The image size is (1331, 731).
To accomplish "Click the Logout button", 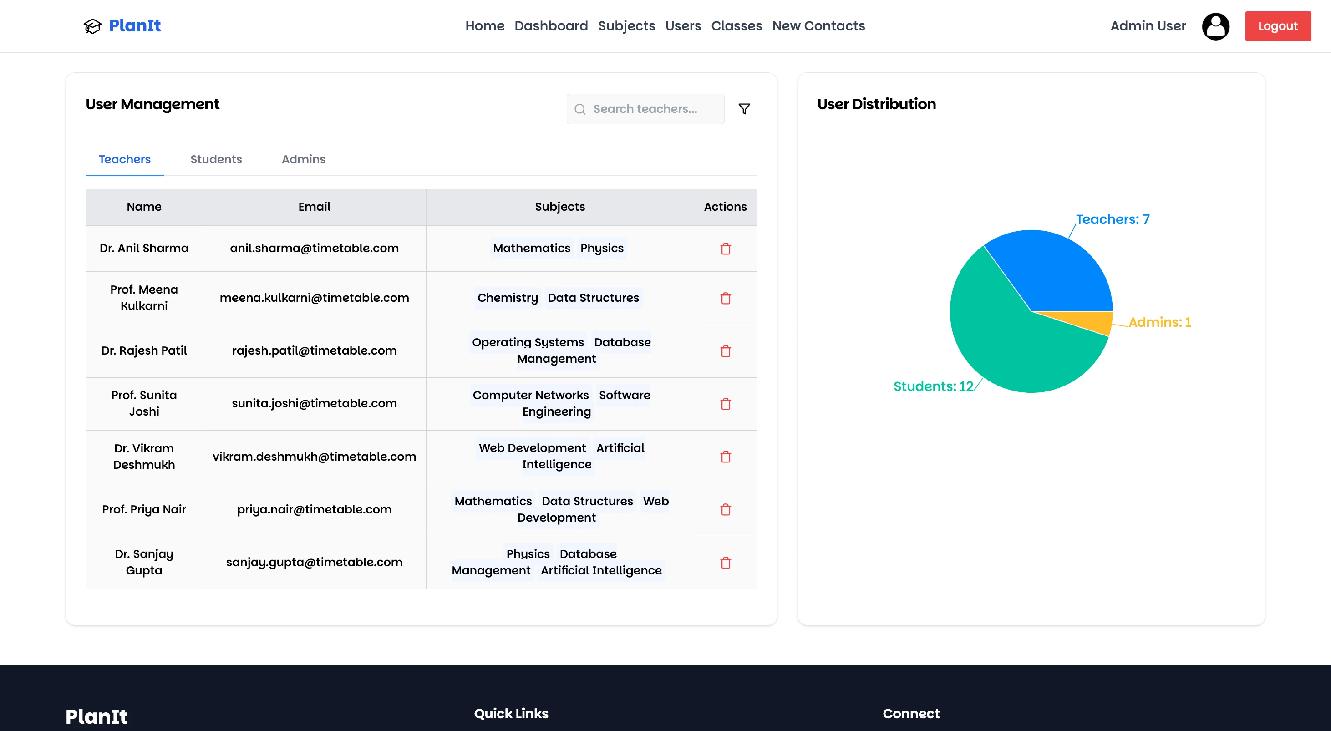I will [x=1278, y=26].
